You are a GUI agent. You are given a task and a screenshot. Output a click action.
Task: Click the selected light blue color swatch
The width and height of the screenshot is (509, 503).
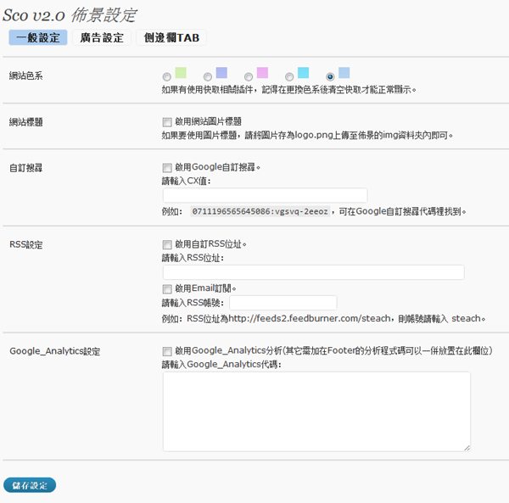tap(344, 72)
